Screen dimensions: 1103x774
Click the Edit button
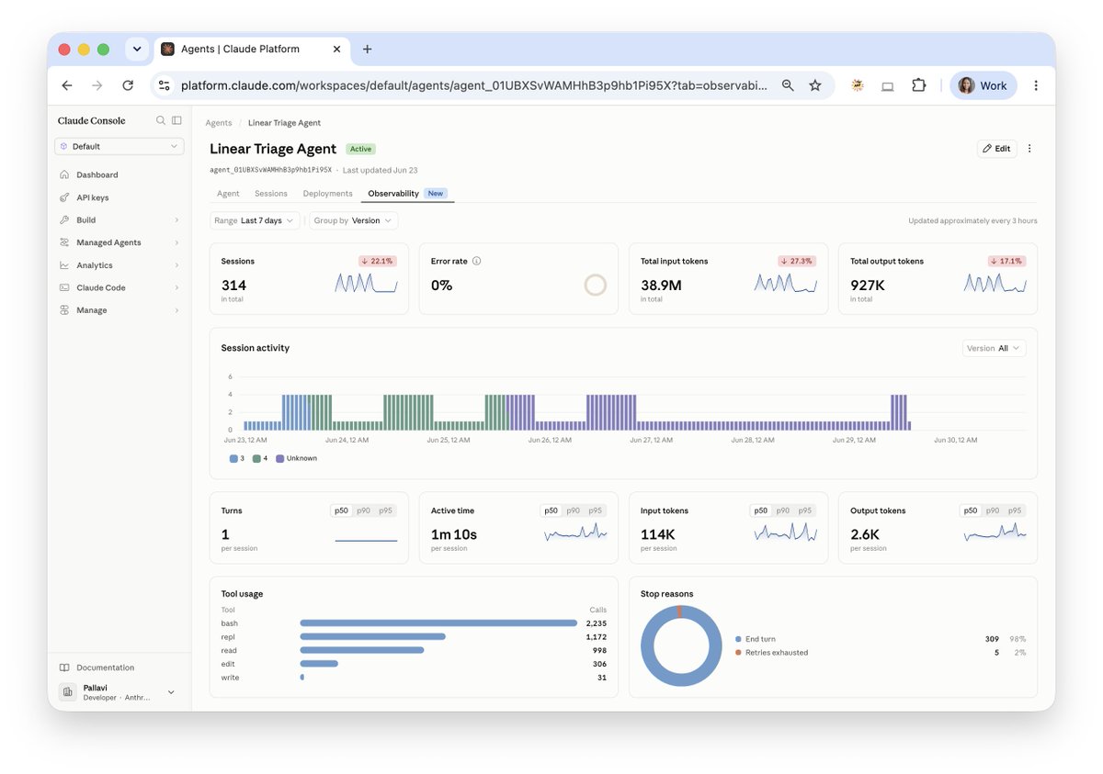[x=996, y=149]
